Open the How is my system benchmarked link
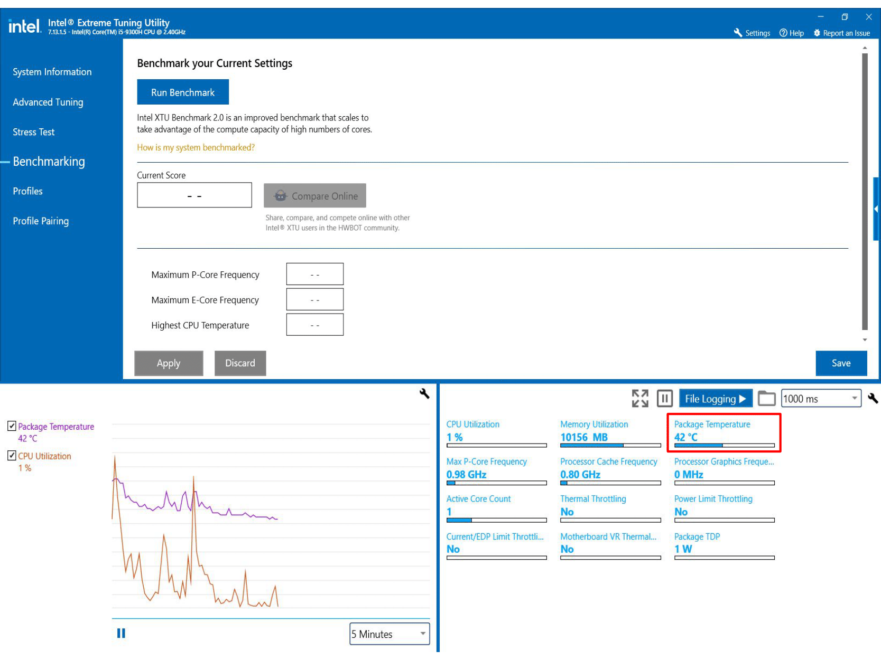Screen dimensions: 881x660 (x=196, y=147)
